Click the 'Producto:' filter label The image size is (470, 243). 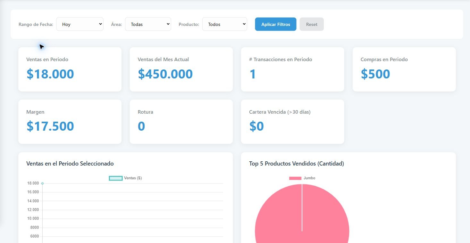(x=189, y=24)
